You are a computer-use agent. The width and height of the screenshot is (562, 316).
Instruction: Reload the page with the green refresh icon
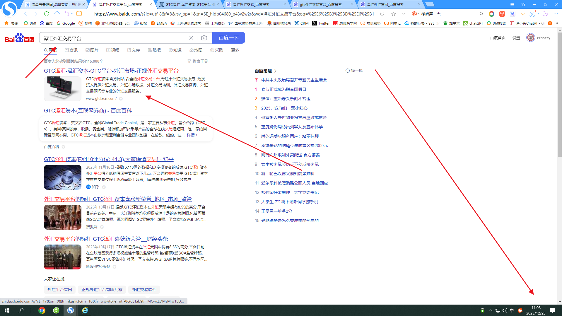(47, 14)
